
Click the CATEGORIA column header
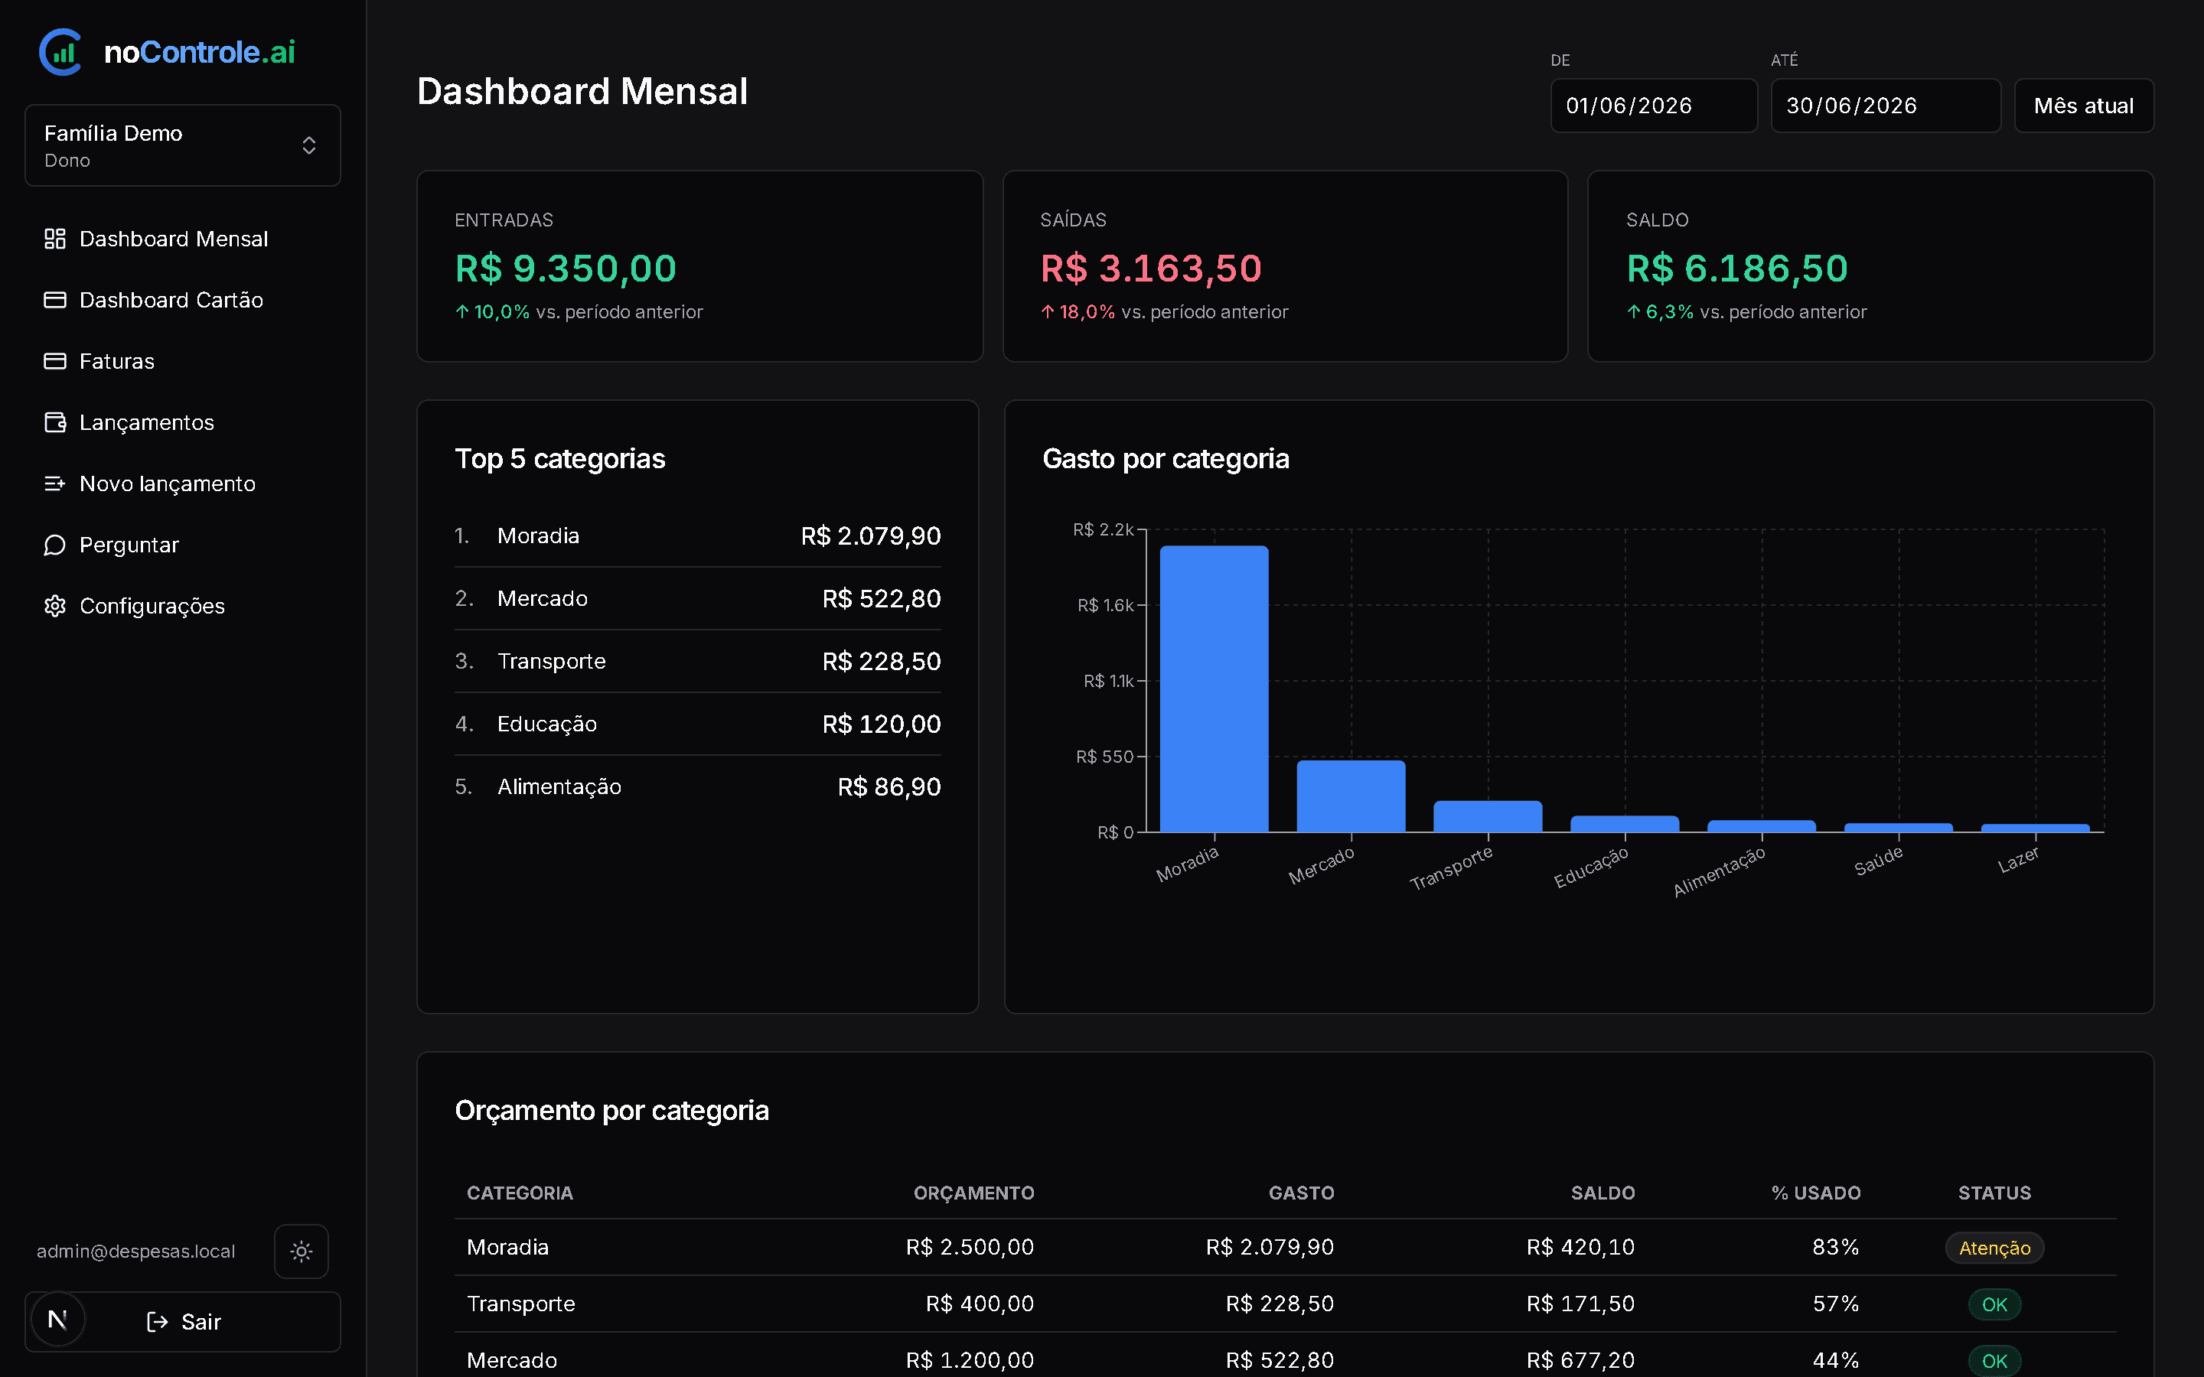coord(520,1193)
